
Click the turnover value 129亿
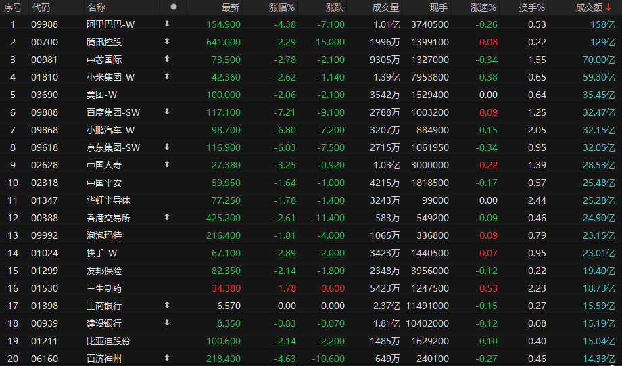pyautogui.click(x=603, y=42)
